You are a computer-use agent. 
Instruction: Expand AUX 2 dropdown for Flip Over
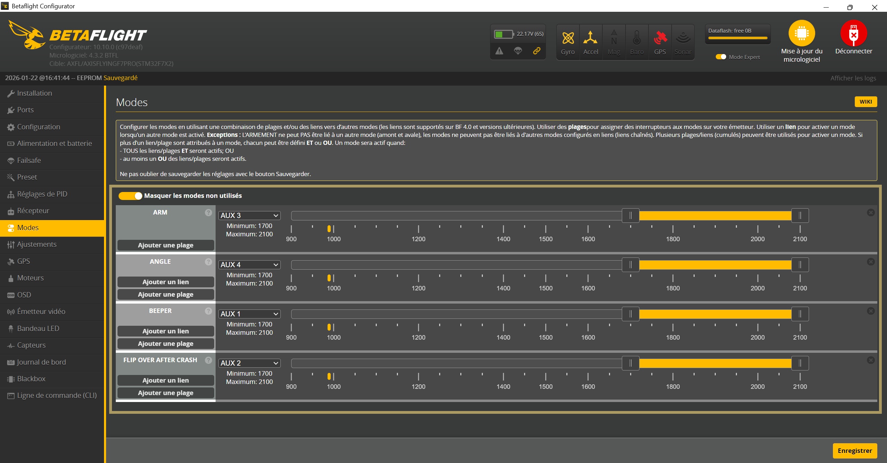coord(249,363)
